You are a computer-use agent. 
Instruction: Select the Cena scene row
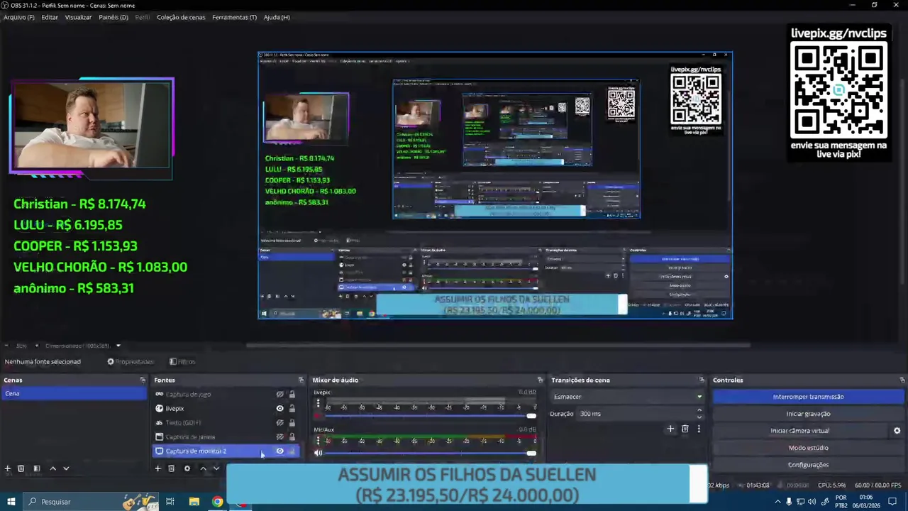tap(73, 394)
